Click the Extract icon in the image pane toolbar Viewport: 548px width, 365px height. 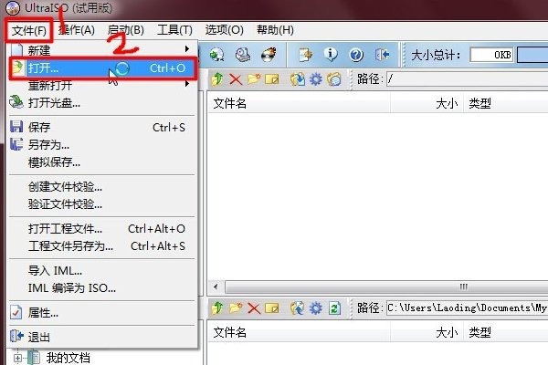tap(297, 79)
